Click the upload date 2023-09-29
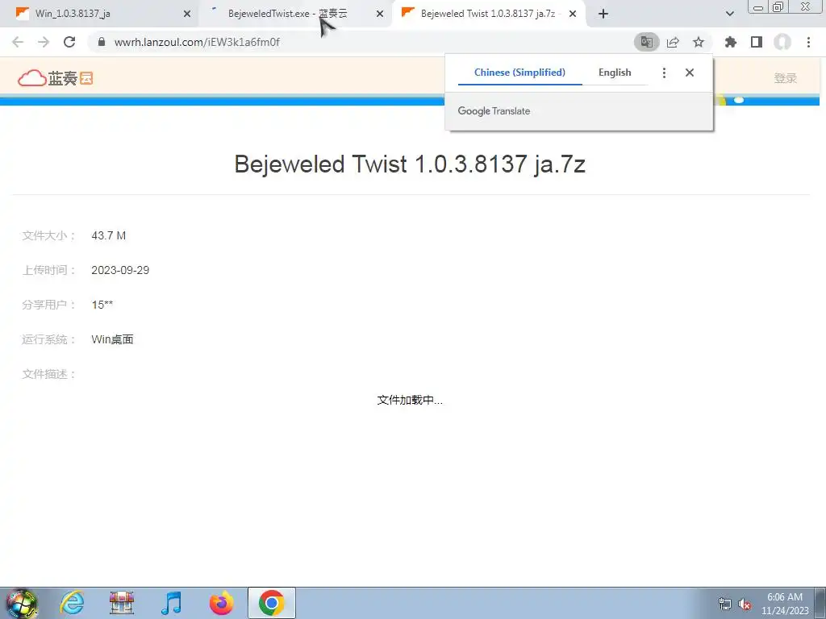 pos(120,271)
